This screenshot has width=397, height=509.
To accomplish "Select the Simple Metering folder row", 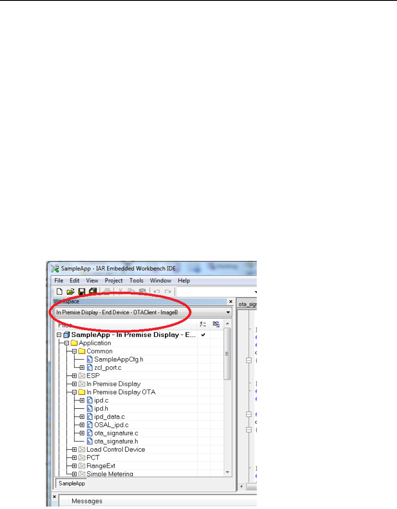I will pos(110,474).
